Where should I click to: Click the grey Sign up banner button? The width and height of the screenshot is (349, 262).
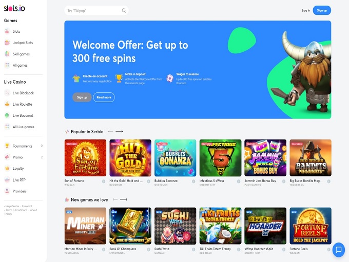(x=82, y=97)
